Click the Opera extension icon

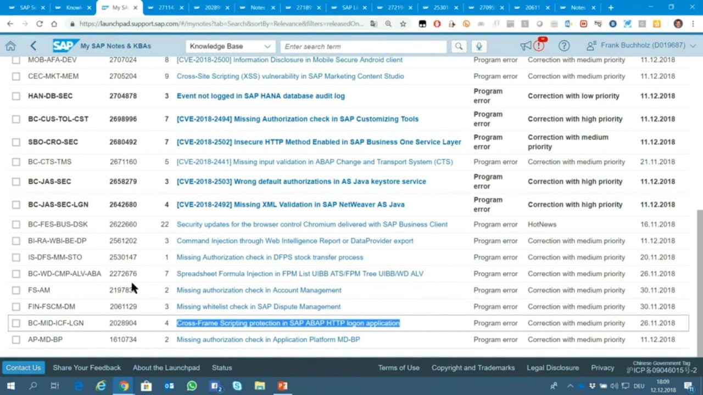[437, 24]
